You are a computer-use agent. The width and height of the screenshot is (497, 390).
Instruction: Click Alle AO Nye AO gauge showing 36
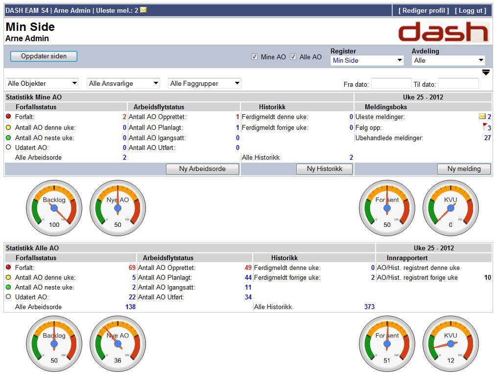click(118, 344)
